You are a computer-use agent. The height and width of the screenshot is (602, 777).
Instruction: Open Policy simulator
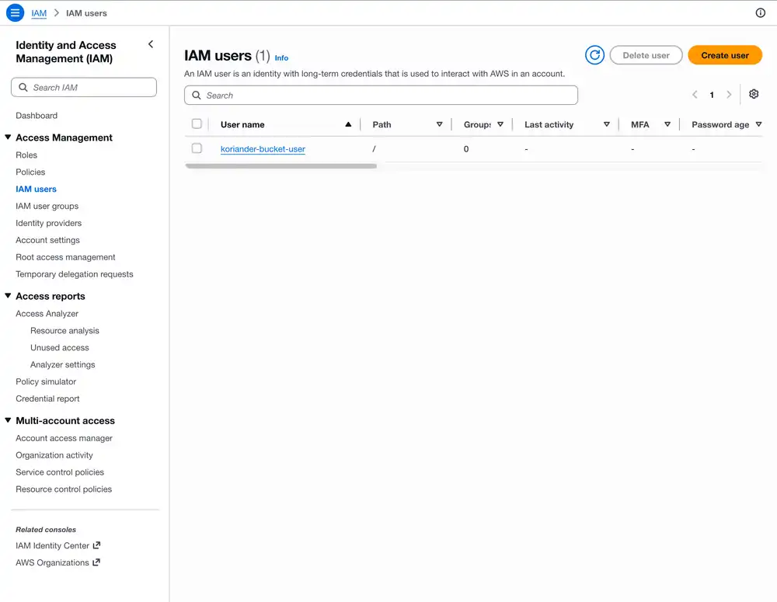[46, 381]
